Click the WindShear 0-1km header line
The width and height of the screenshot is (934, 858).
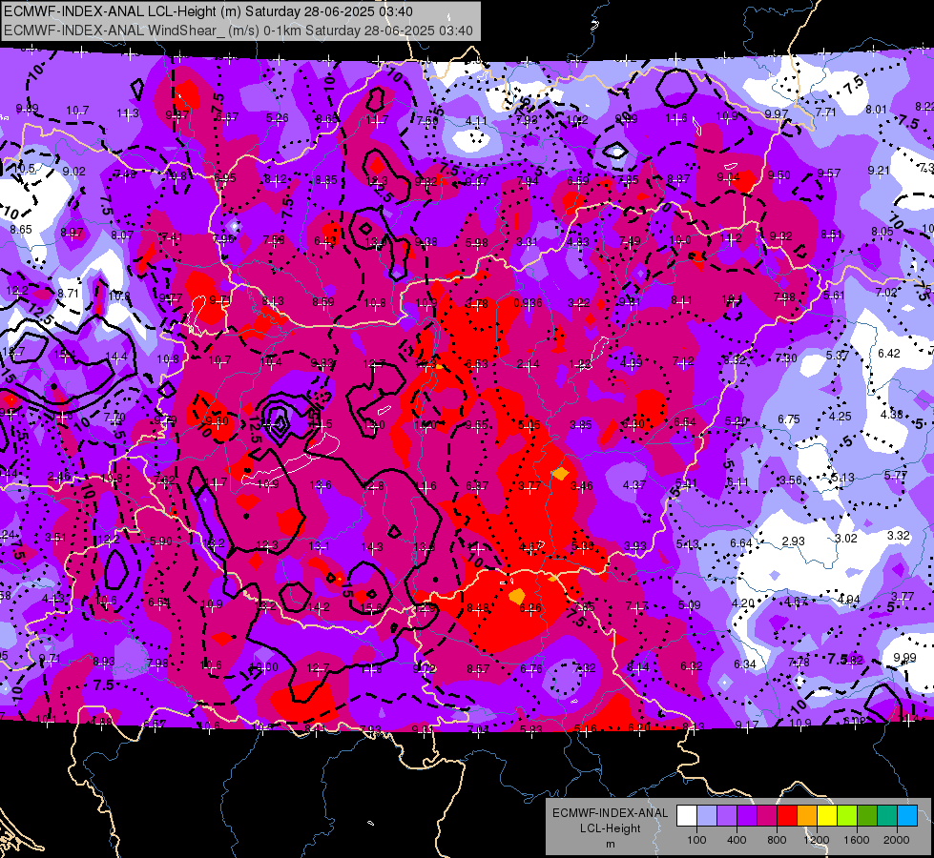[x=239, y=31]
